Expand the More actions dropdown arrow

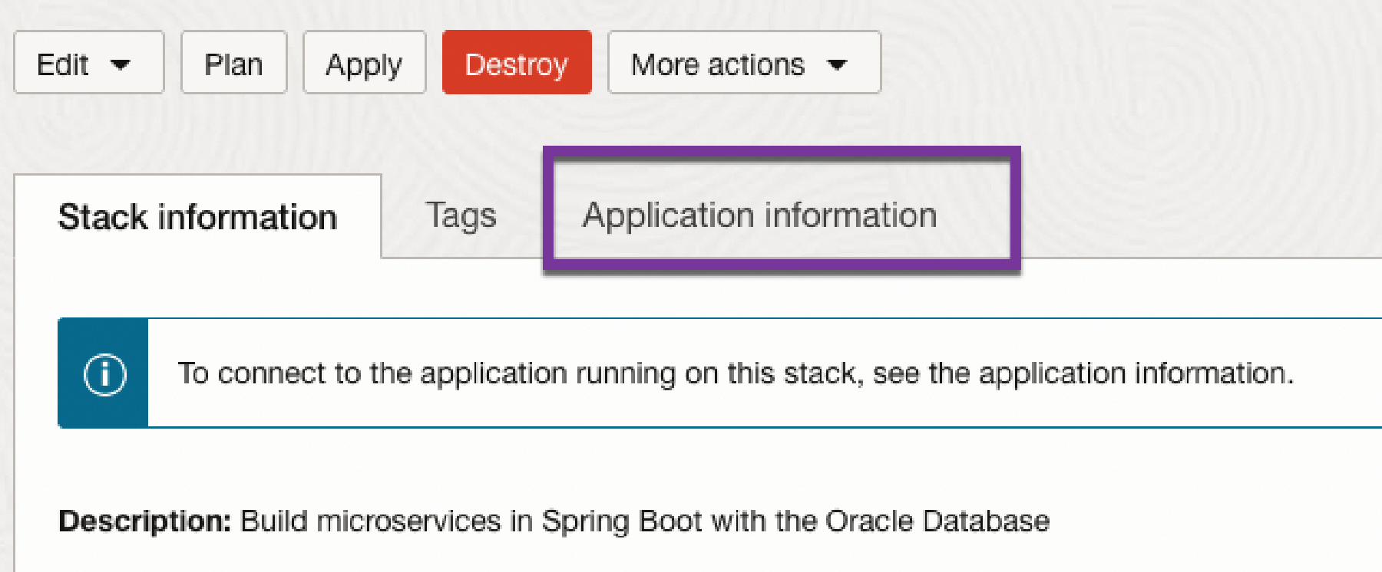[838, 64]
